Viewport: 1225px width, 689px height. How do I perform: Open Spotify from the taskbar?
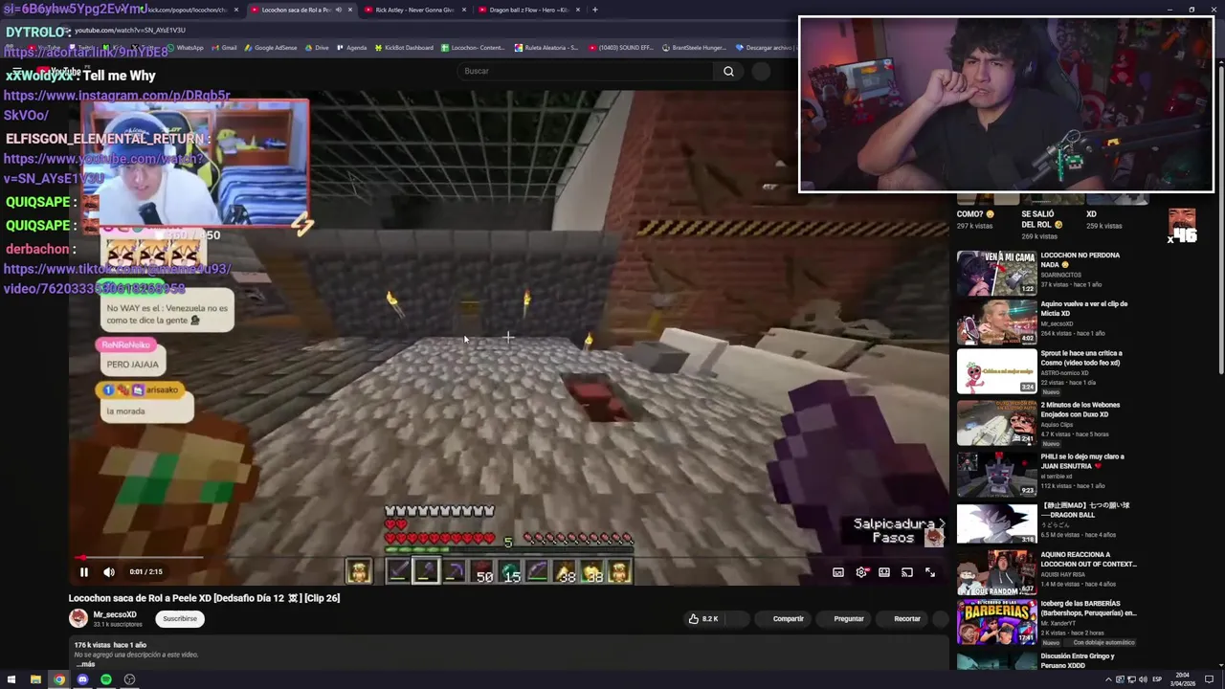click(x=106, y=680)
